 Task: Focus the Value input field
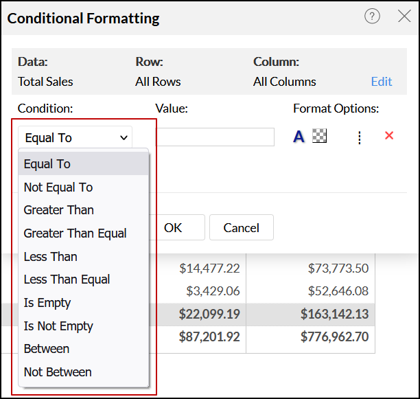tap(215, 137)
